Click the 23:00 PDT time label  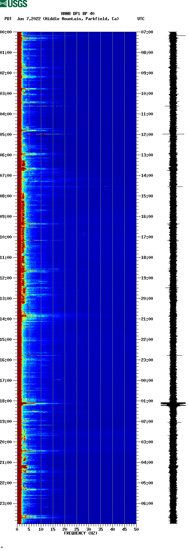coord(6,504)
